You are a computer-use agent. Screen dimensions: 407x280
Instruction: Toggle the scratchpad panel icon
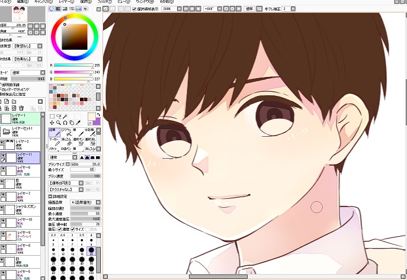tap(85, 9)
